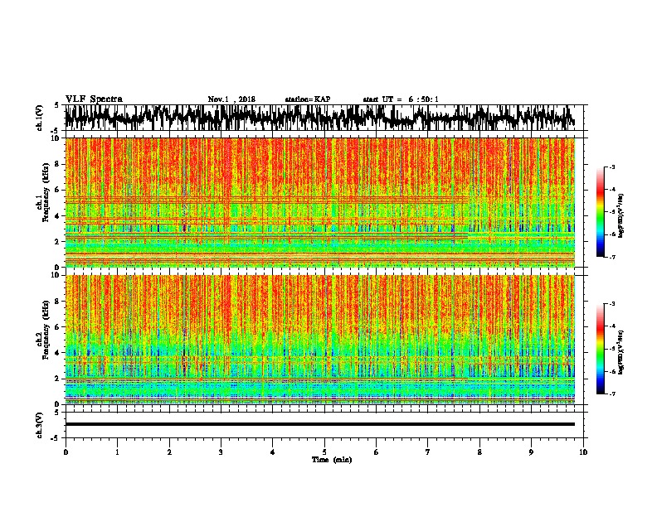Click the "start UT = 6 :50: 1" header text
This screenshot has width=657, height=507.
click(x=401, y=99)
